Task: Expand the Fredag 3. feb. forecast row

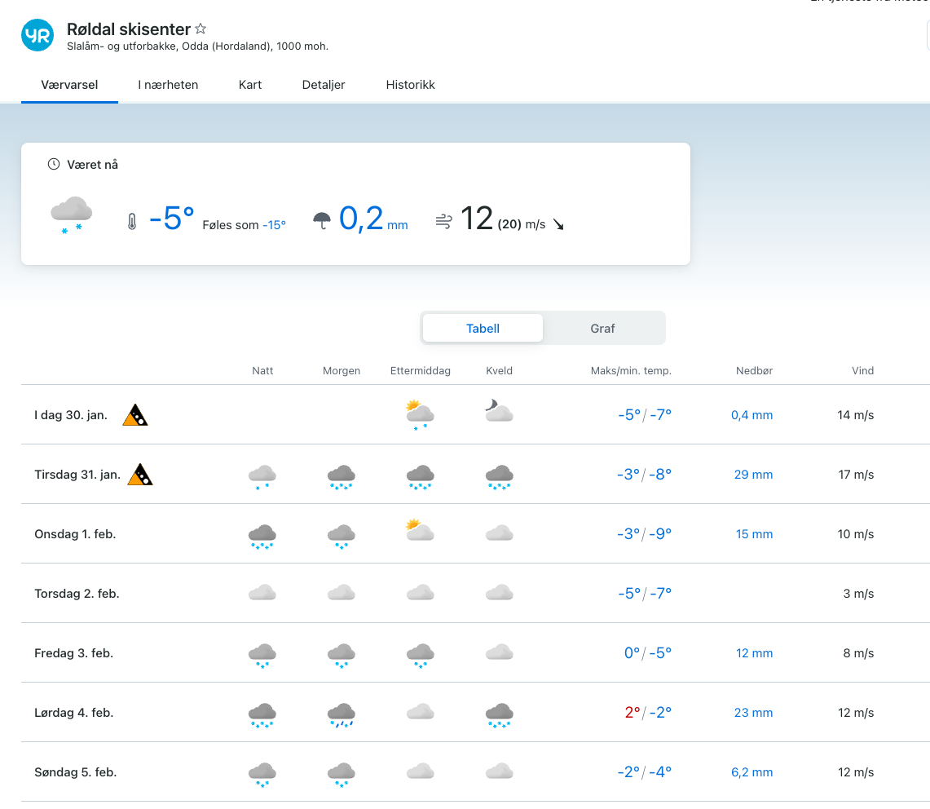Action: coord(73,653)
